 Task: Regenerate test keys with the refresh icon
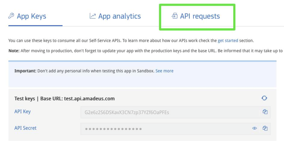[265, 98]
